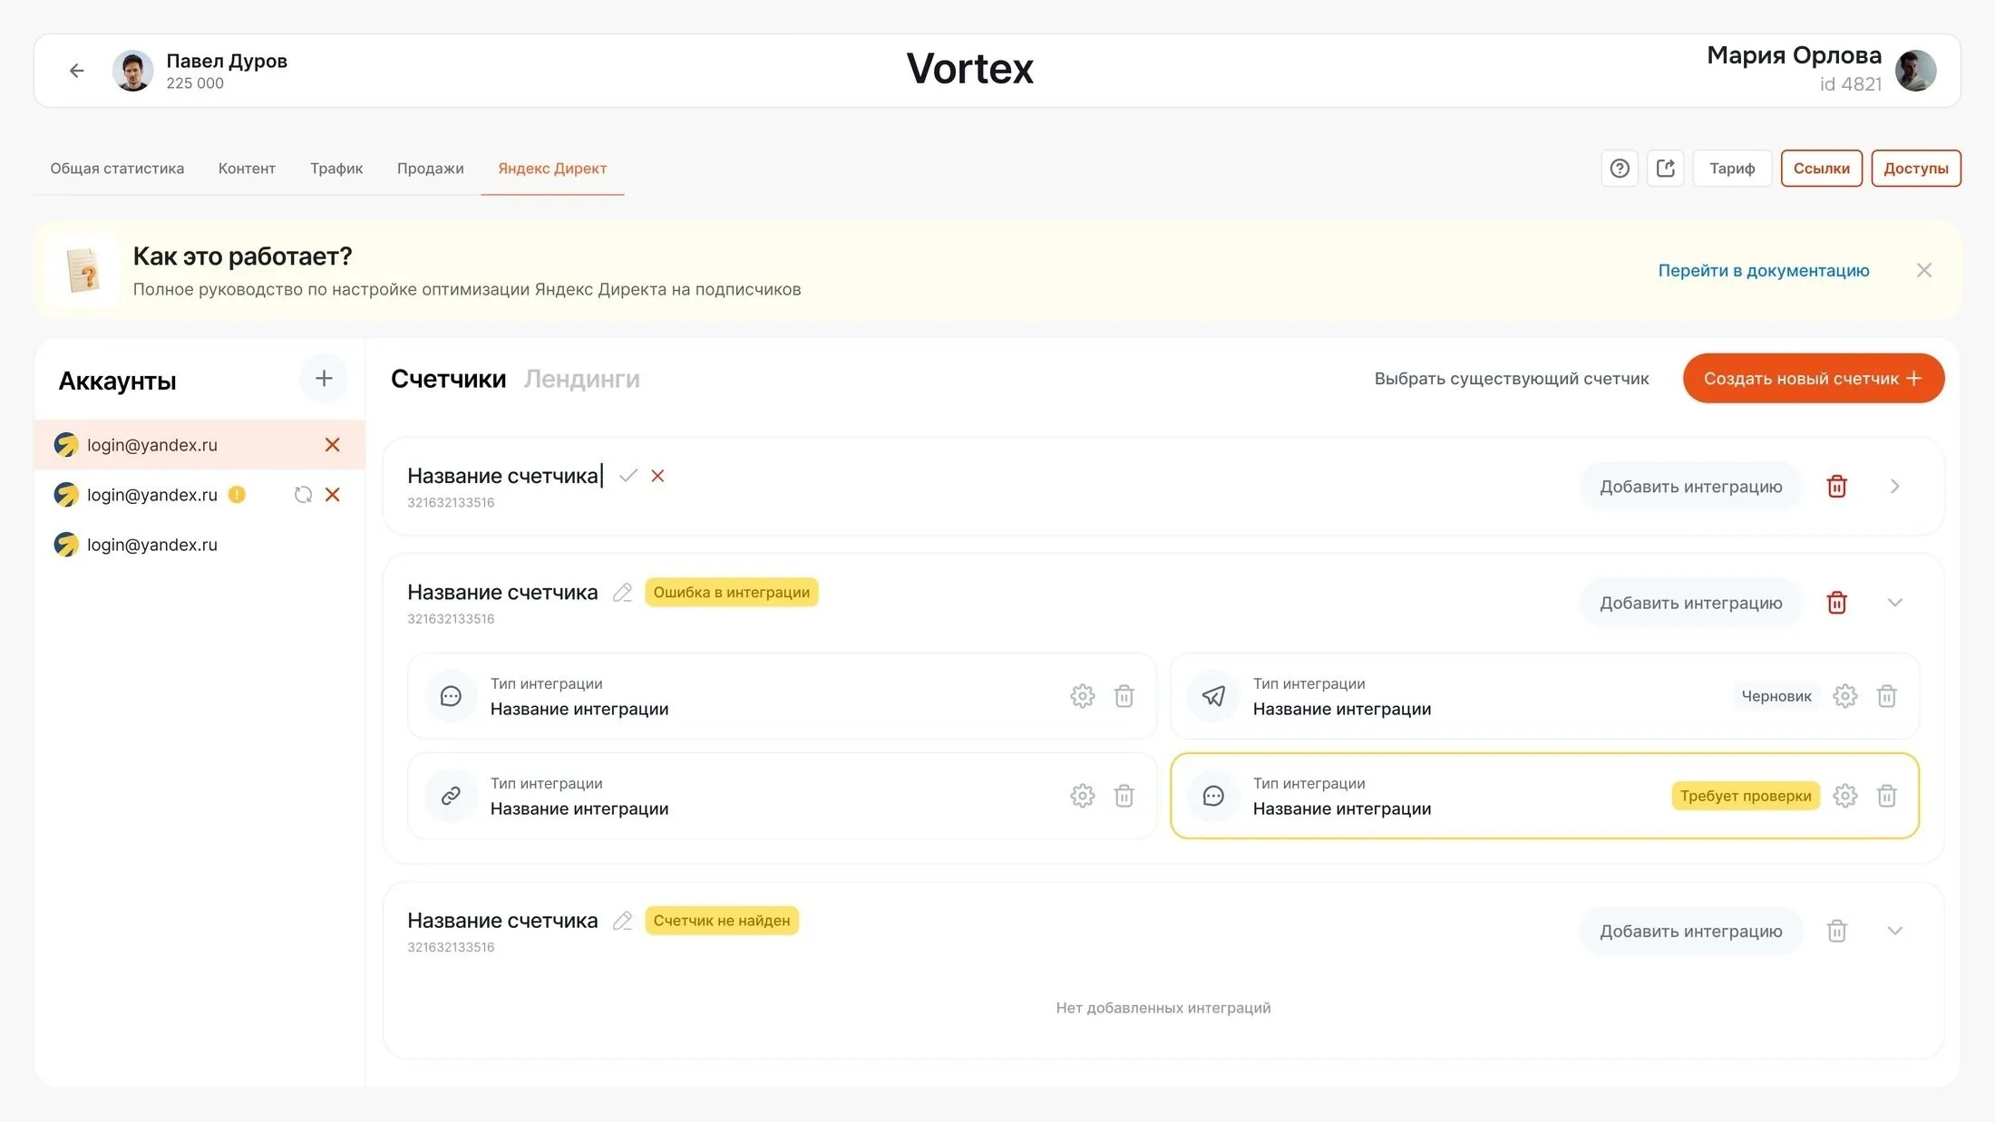This screenshot has width=1995, height=1122.
Task: Click the 'Счетчик не найден' status badge
Action: [722, 921]
